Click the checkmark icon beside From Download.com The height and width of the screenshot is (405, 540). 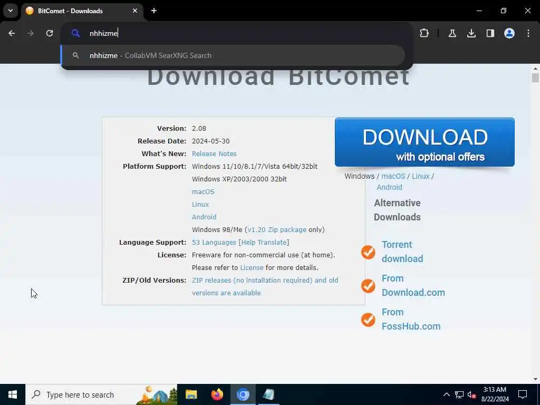[368, 286]
